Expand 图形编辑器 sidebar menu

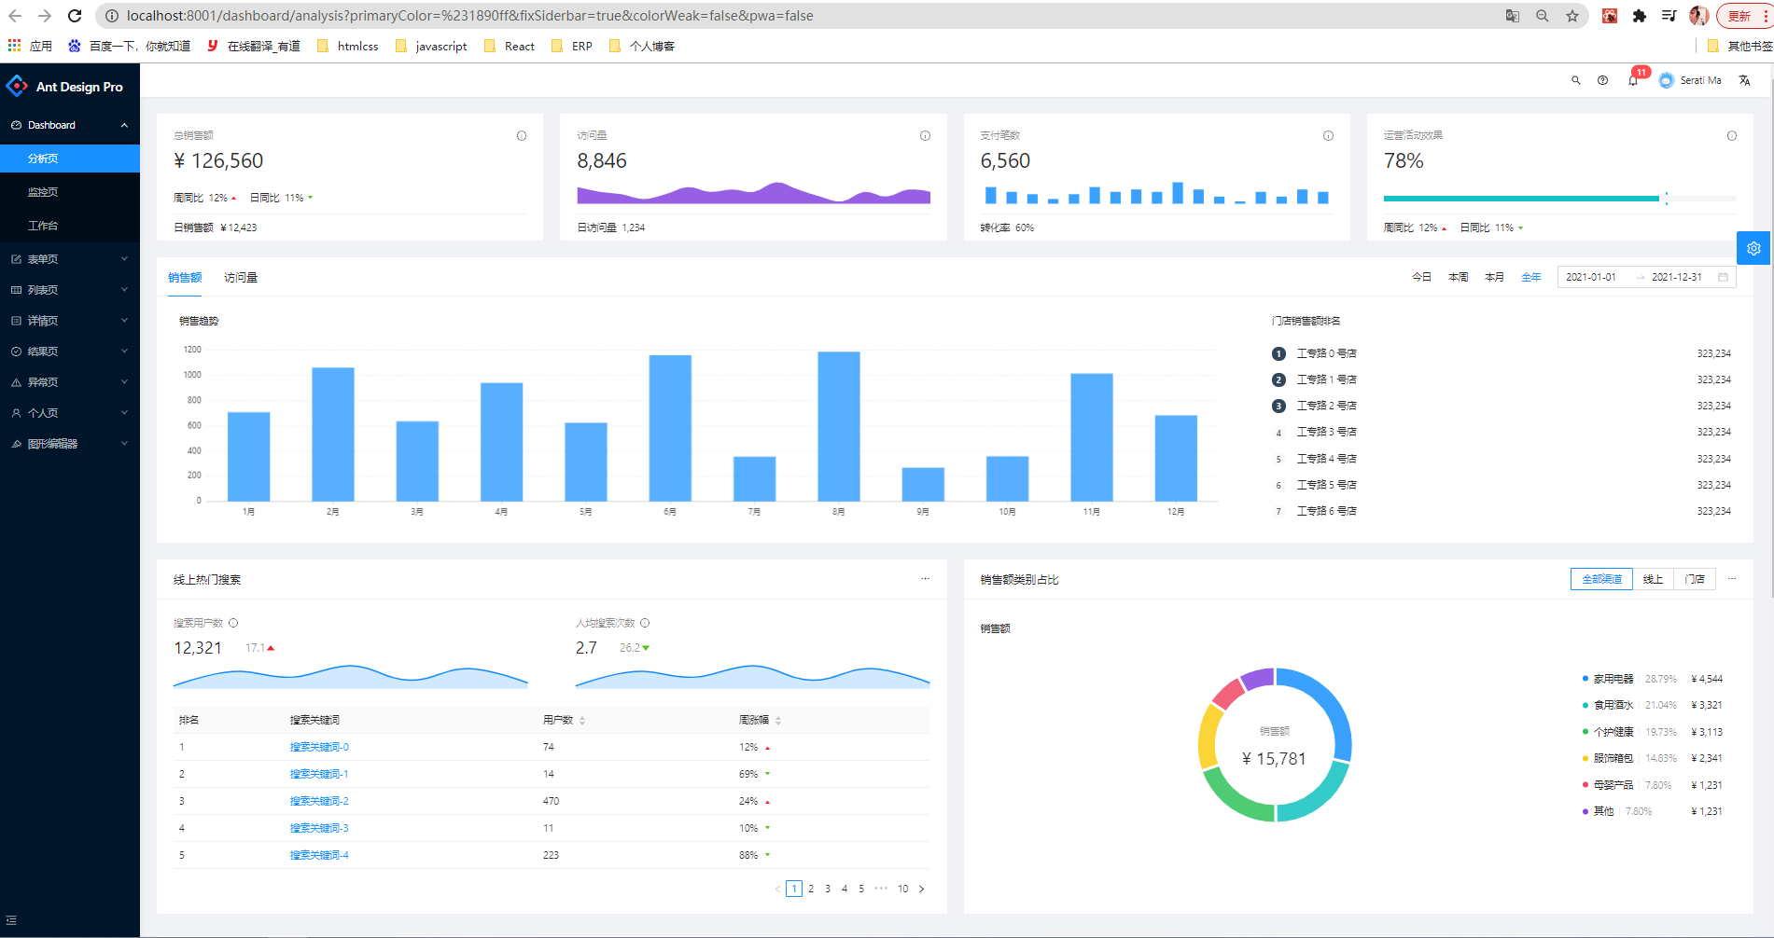(70, 444)
